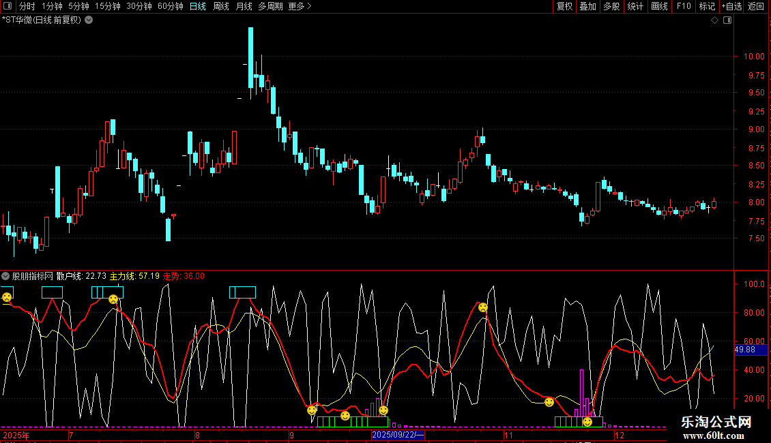Click the month 12 label on time axis
The width and height of the screenshot is (771, 443).
[x=620, y=435]
